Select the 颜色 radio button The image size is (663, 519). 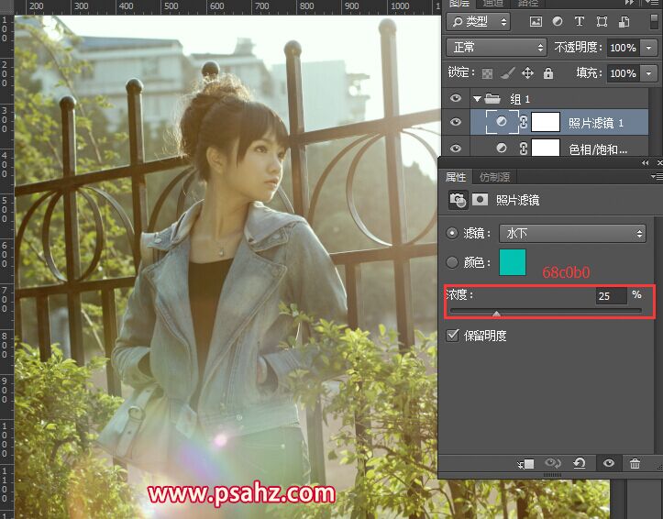click(451, 262)
